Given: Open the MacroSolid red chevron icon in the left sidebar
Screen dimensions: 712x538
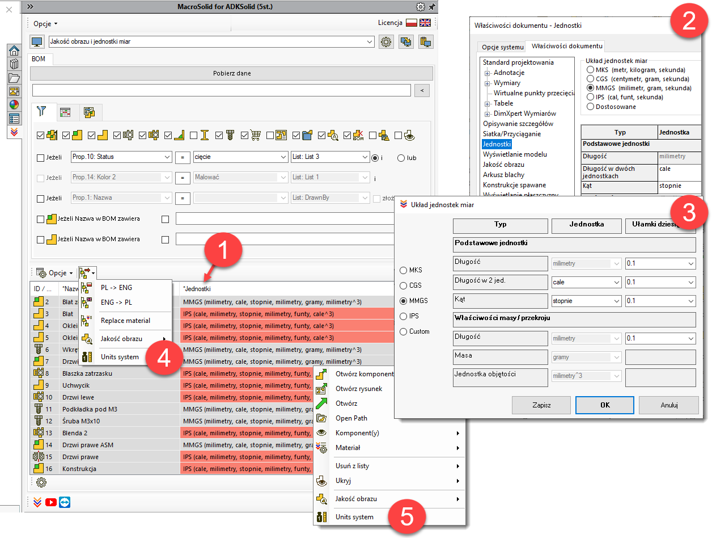Looking at the screenshot, I should (x=14, y=132).
